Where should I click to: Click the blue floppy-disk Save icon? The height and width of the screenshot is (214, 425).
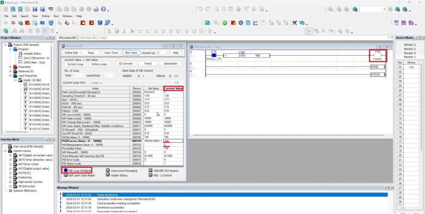[x=35, y=9]
